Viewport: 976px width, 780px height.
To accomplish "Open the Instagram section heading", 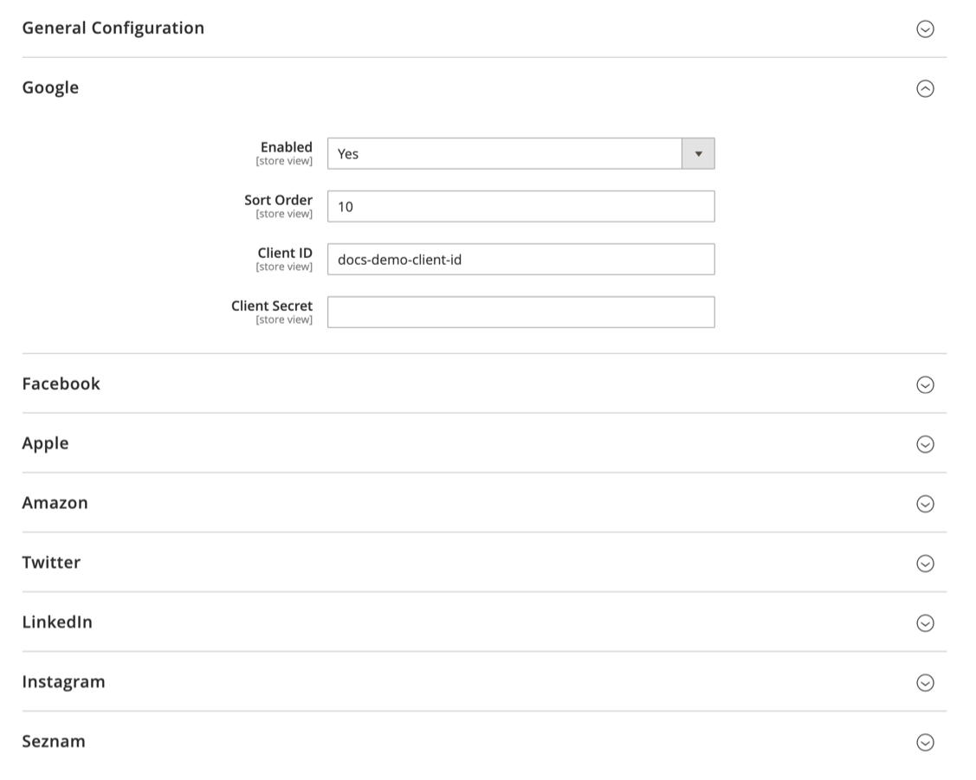I will 63,681.
